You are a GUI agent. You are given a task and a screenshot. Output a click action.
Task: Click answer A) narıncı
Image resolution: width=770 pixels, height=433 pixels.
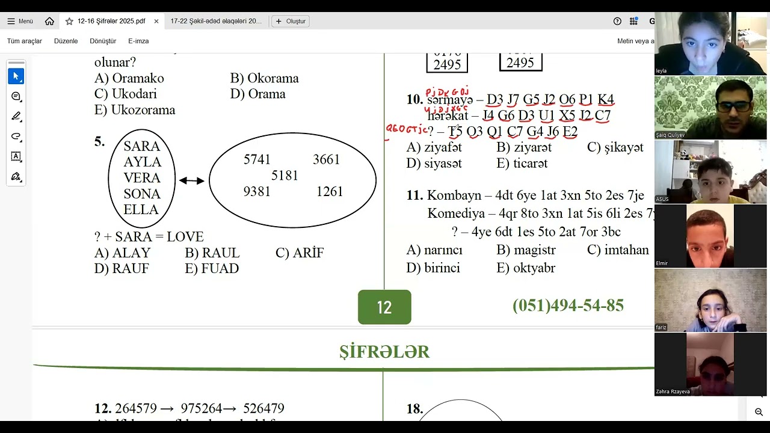pyautogui.click(x=434, y=250)
